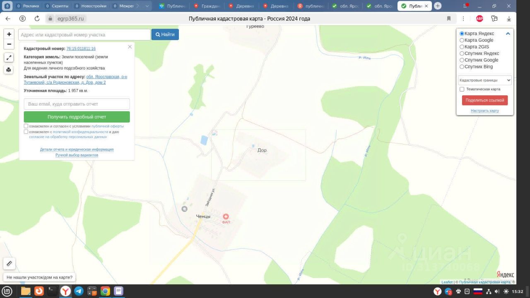Viewport: 530px width, 298px height.
Task: Open Telegram from the taskbar
Action: 79,291
